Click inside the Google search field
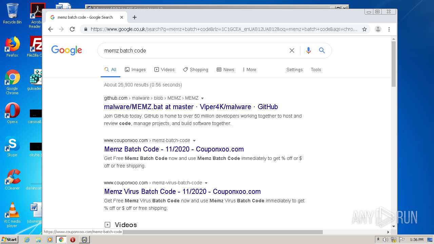434x244 pixels. [x=193, y=50]
